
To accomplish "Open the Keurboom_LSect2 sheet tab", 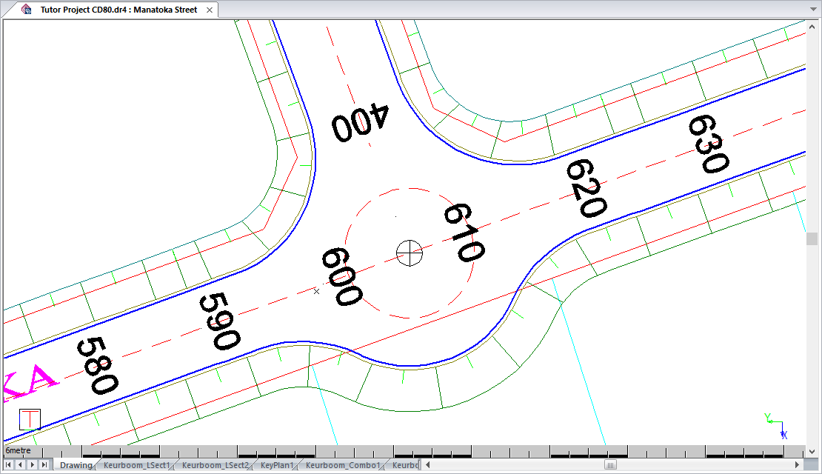I will tap(215, 465).
